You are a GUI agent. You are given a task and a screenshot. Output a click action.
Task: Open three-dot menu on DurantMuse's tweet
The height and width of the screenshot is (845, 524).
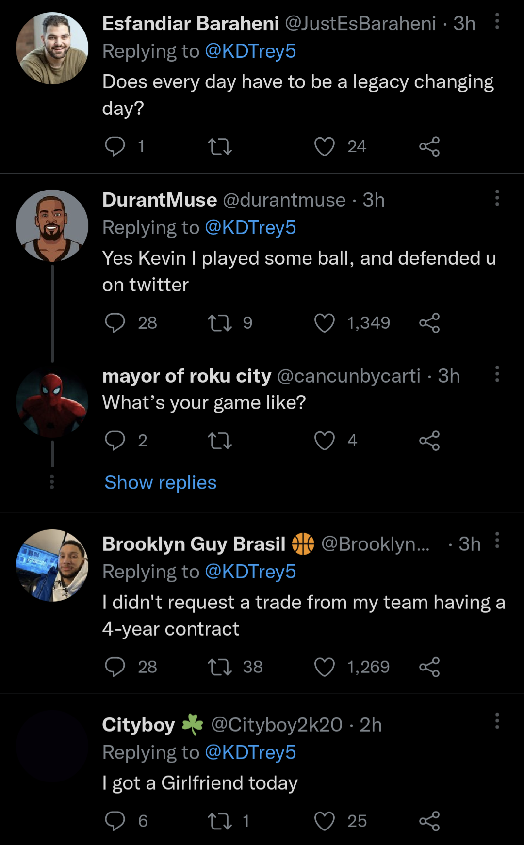click(x=497, y=198)
